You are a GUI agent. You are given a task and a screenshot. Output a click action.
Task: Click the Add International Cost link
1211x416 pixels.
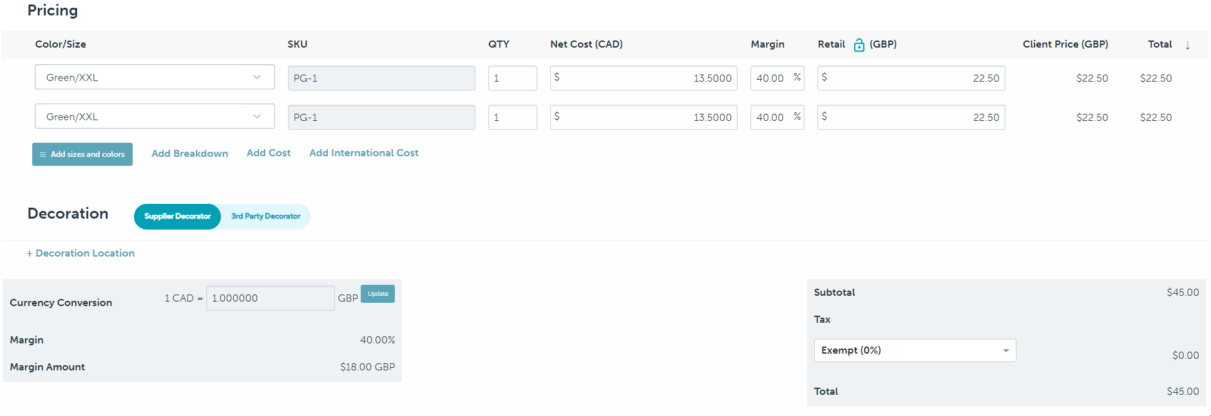[364, 153]
